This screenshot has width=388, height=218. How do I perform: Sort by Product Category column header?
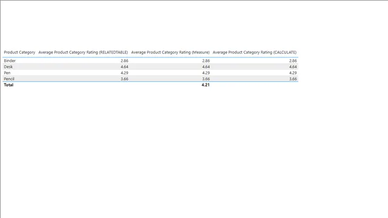(19, 53)
